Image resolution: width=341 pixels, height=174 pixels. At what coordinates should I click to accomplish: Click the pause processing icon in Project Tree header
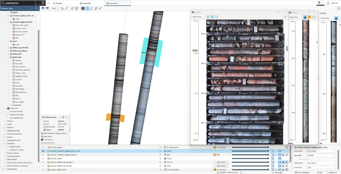pyautogui.click(x=32, y=9)
